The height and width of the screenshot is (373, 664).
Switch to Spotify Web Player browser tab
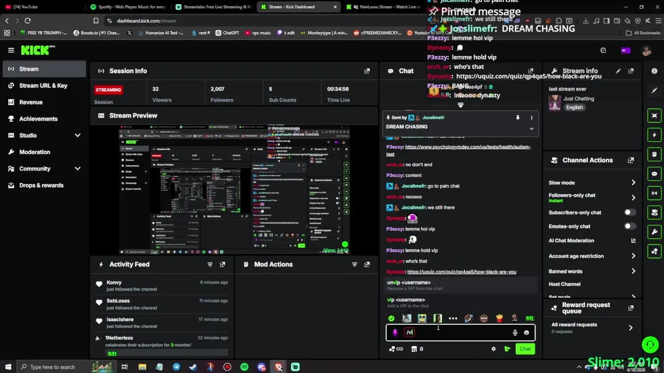click(128, 7)
